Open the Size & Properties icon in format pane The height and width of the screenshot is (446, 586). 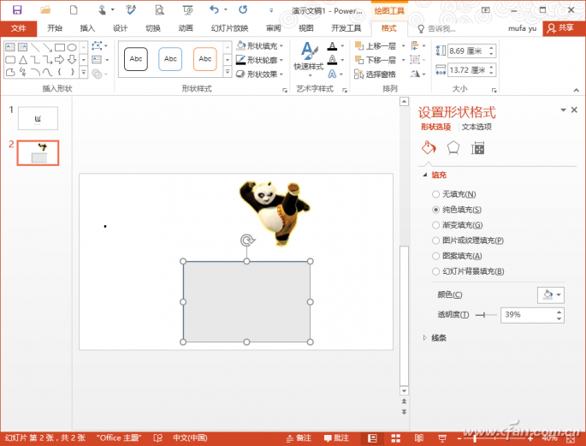click(x=477, y=148)
